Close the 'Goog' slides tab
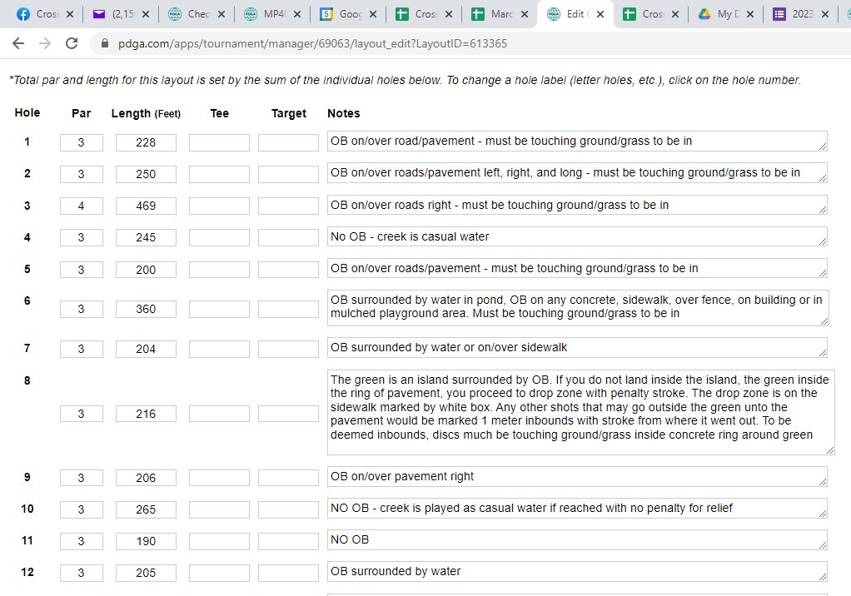Viewport: 851px width, 596px height. (373, 14)
